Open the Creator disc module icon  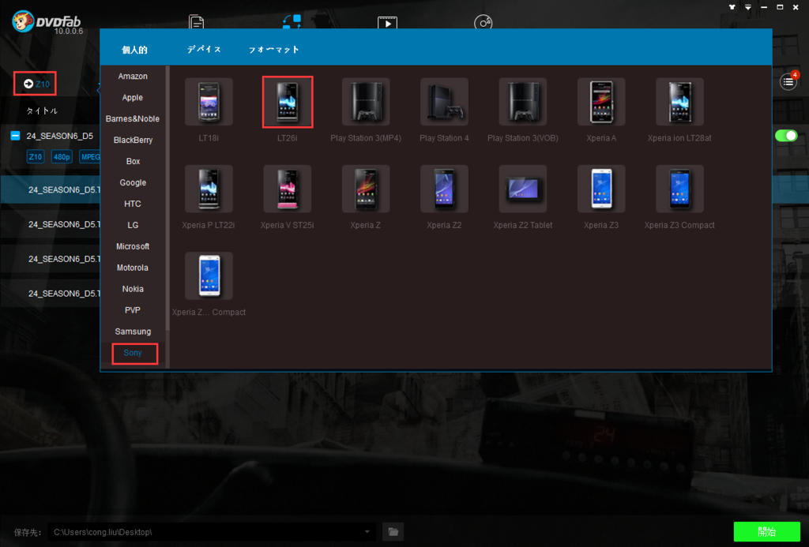(x=483, y=22)
